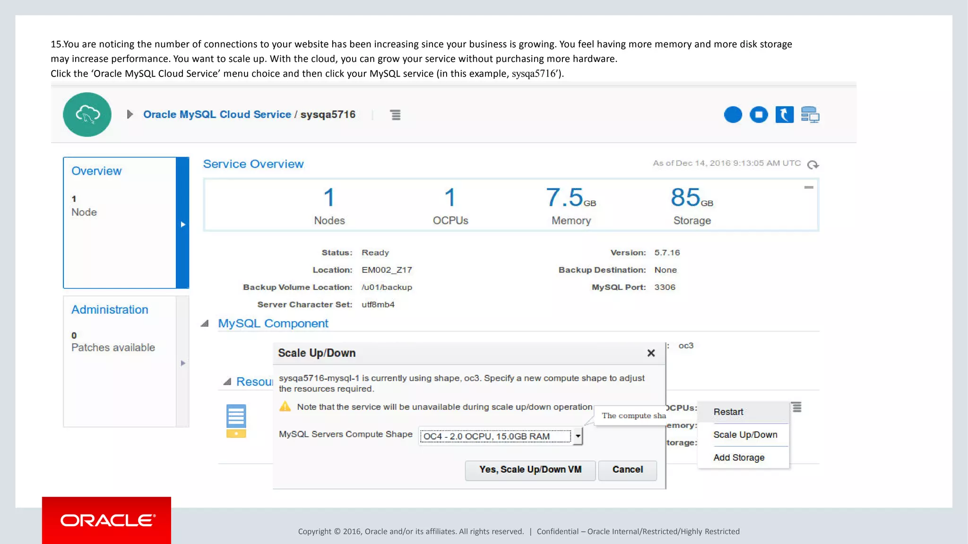Open the Oracle MySQL Cloud Service breadcrumb link

click(x=217, y=114)
